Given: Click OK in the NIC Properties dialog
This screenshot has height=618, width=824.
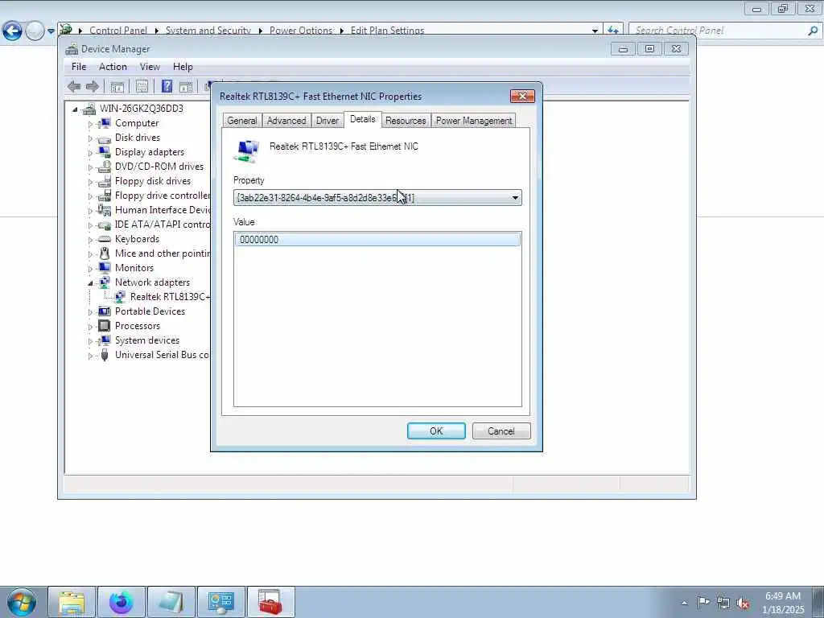Looking at the screenshot, I should pos(436,431).
